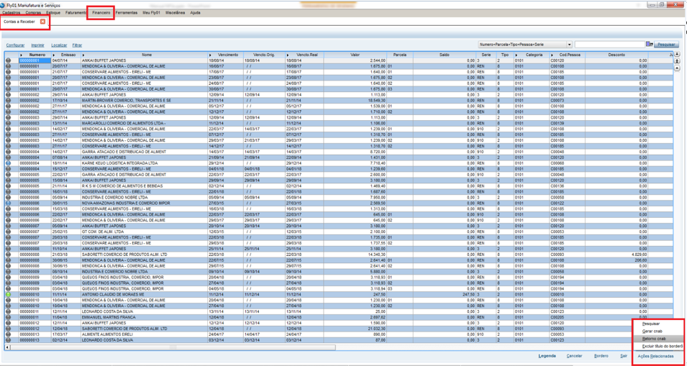687x366 pixels.
Task: Open the Faturamento menu
Action: (76, 13)
